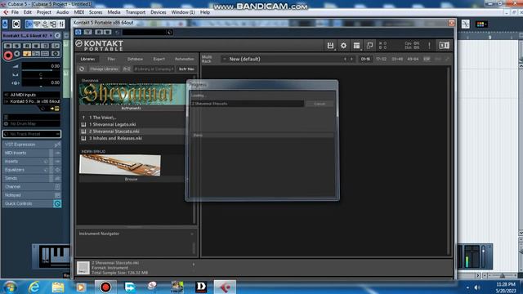This screenshot has width=523, height=294.
Task: Open the Cubase color palette selector
Action: coord(481,24)
